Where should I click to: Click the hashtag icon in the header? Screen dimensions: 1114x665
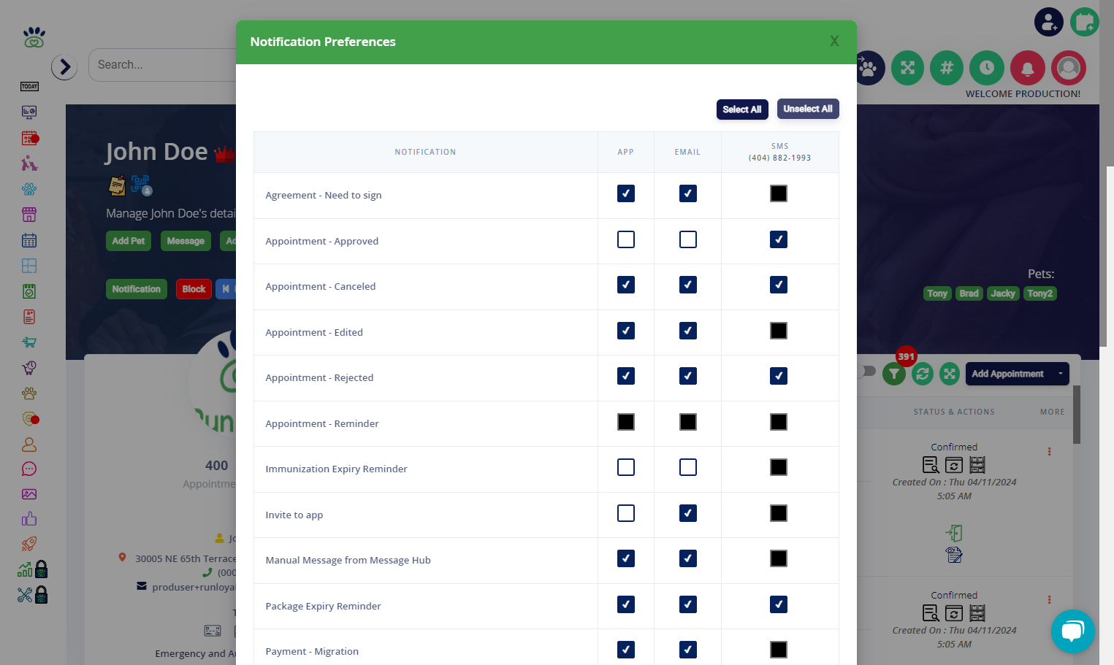point(946,68)
